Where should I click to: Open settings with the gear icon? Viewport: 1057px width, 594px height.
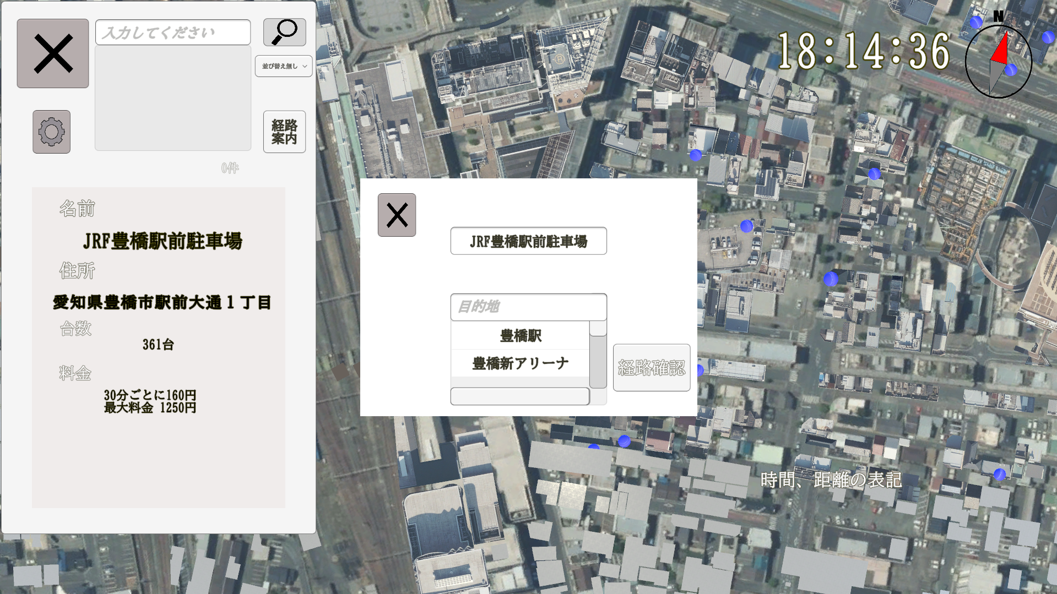pyautogui.click(x=51, y=132)
